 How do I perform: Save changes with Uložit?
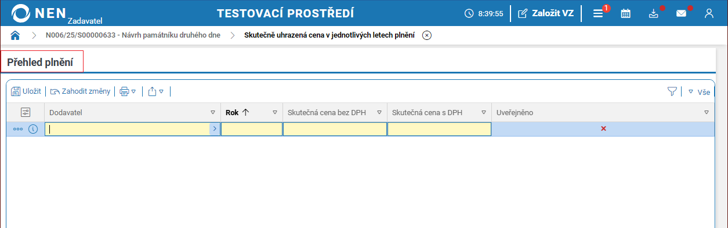point(26,91)
